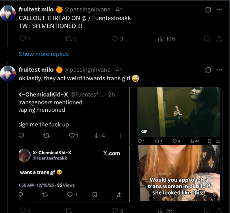Open the GIF image attachment

click(179, 112)
